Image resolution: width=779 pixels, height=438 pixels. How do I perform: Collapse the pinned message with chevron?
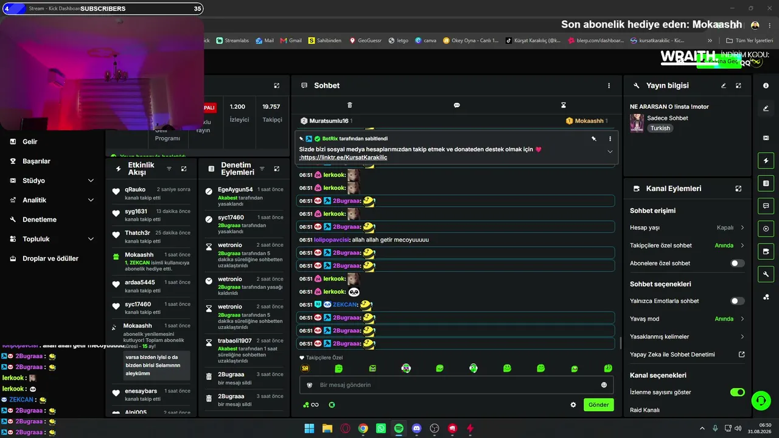[610, 151]
